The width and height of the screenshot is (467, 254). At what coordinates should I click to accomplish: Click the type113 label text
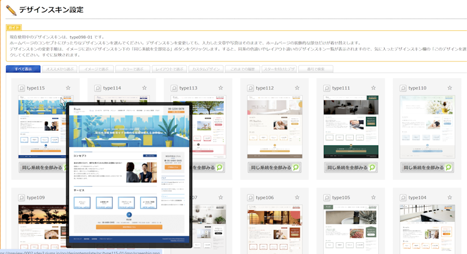tap(188, 88)
